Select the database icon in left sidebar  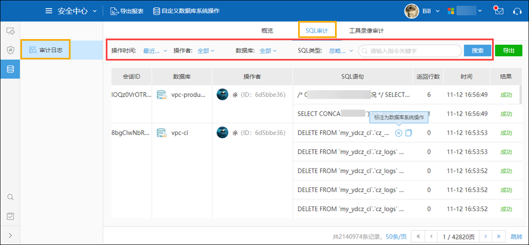[10, 69]
